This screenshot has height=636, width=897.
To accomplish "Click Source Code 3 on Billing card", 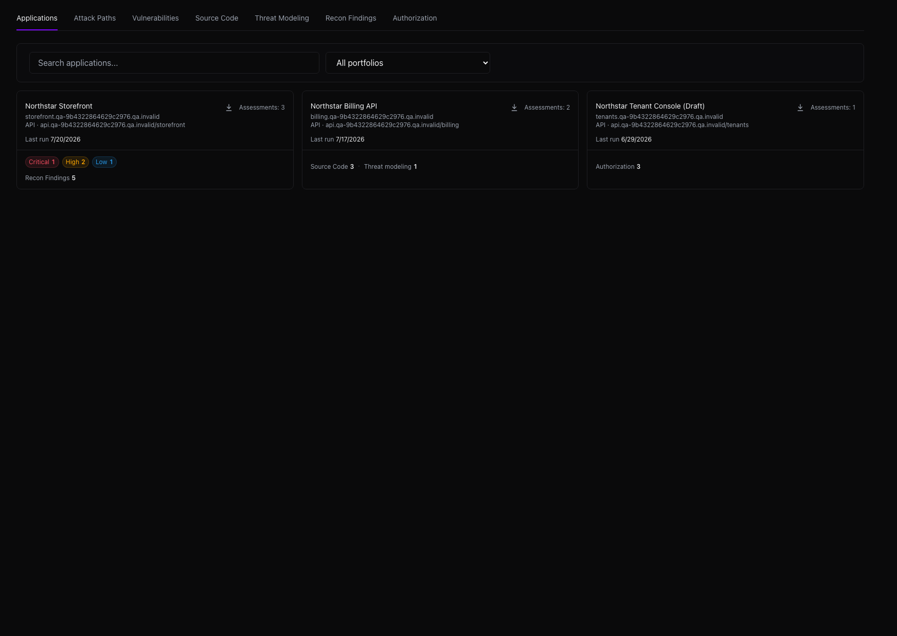I will (x=332, y=167).
